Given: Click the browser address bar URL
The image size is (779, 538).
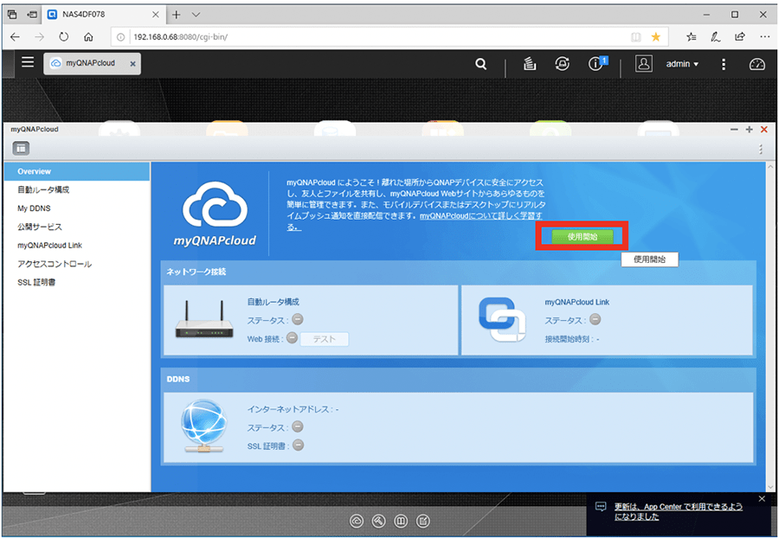Looking at the screenshot, I should pyautogui.click(x=181, y=37).
